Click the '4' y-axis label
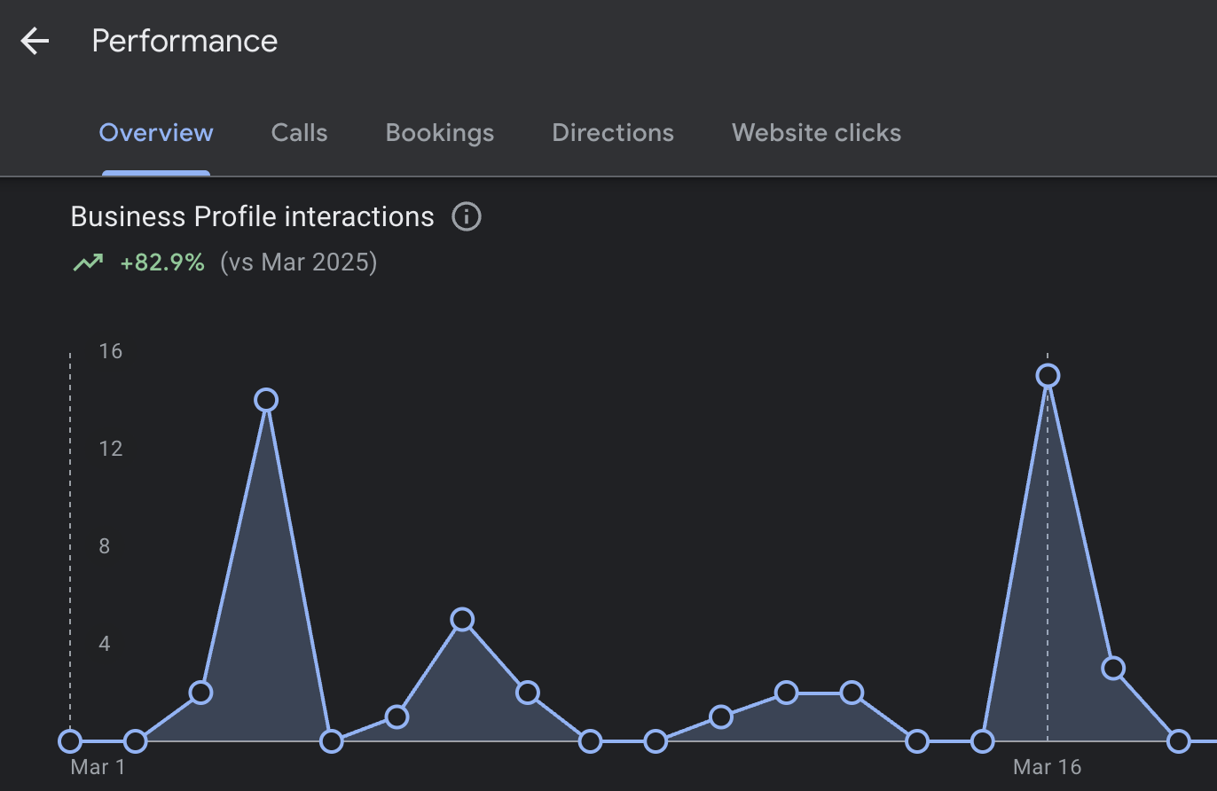The height and width of the screenshot is (791, 1217). pos(105,644)
